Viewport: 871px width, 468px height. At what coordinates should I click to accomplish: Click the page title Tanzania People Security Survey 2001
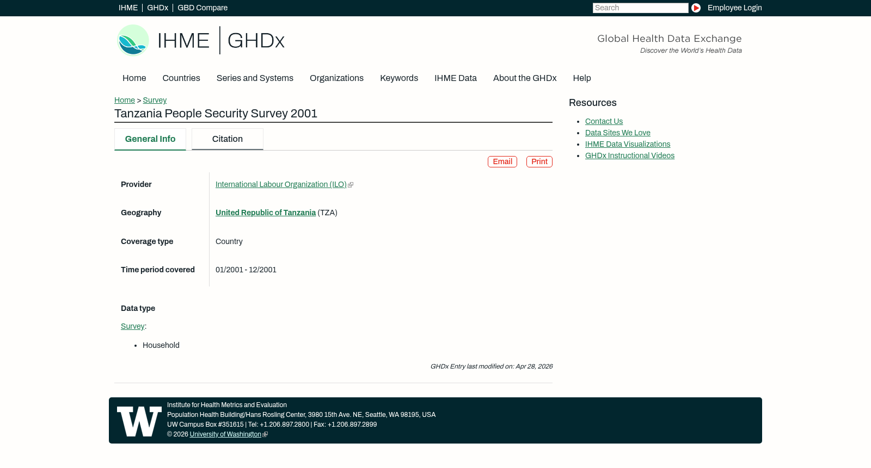[216, 114]
